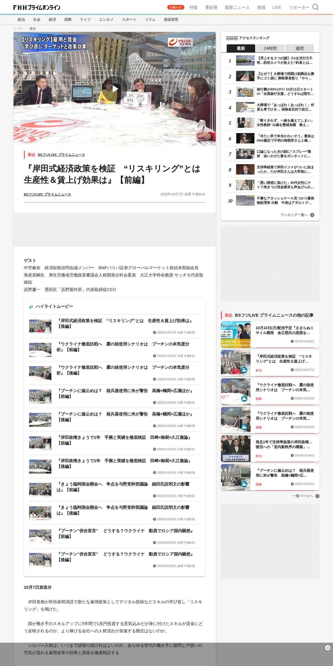Screen dimensions: 333x666
Task: Select the 経済 category tab
Action: [x=52, y=19]
